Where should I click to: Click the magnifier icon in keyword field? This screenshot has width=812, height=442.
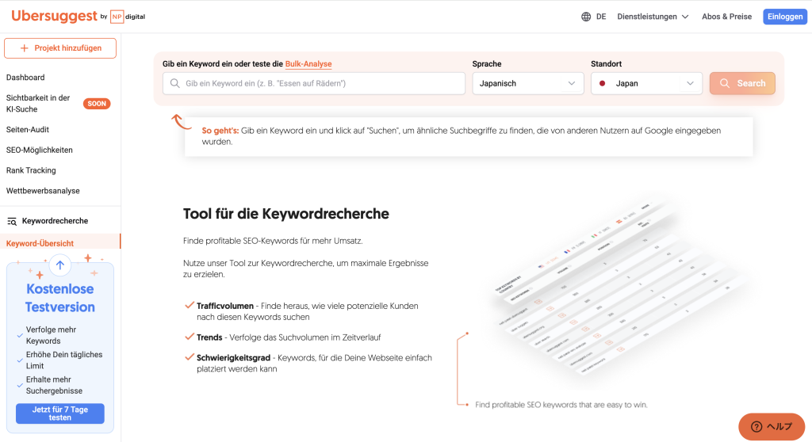175,83
